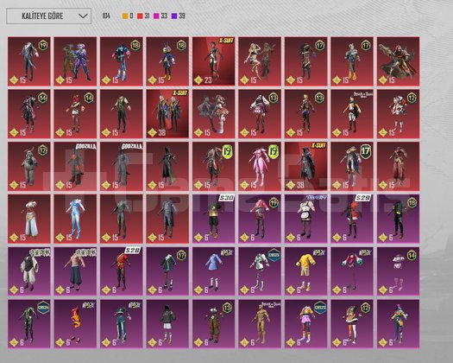Pick the pink outfit with green badge 19
Image resolution: width=453 pixels, height=363 pixels.
tap(260, 167)
